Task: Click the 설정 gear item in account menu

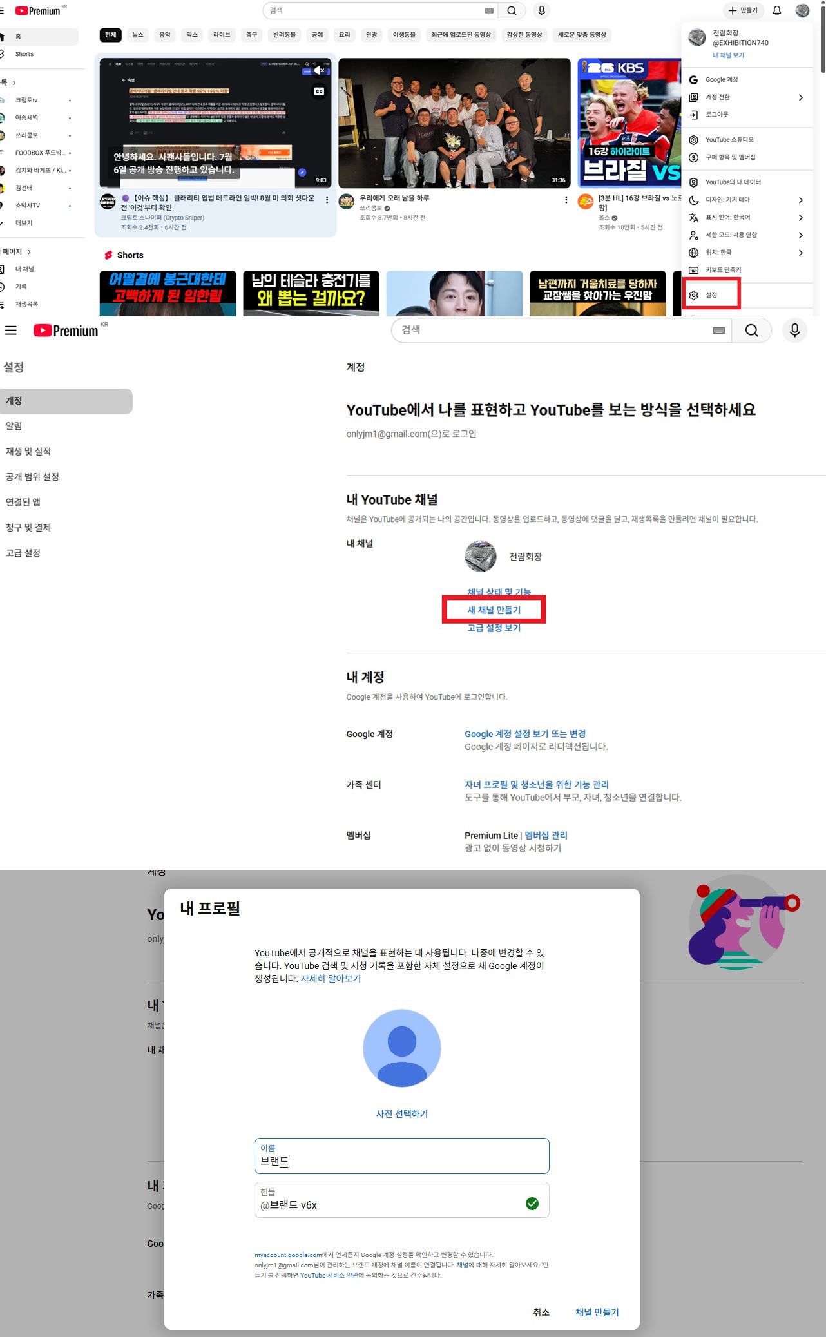Action: click(x=711, y=294)
